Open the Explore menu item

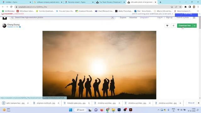click(123, 18)
